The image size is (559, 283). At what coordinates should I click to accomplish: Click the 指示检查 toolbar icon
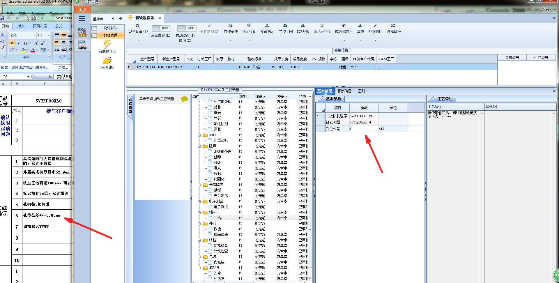pos(249,26)
